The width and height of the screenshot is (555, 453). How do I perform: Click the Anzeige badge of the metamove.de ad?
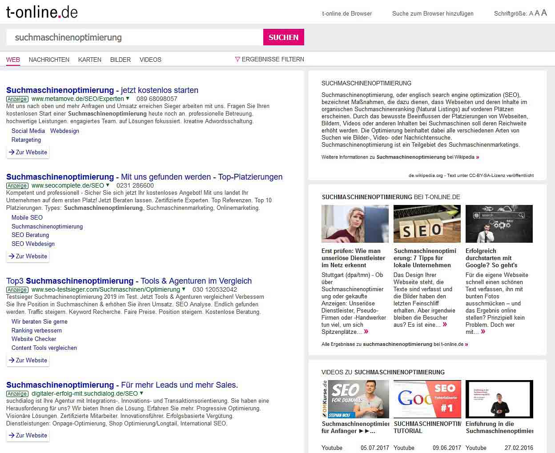point(17,99)
